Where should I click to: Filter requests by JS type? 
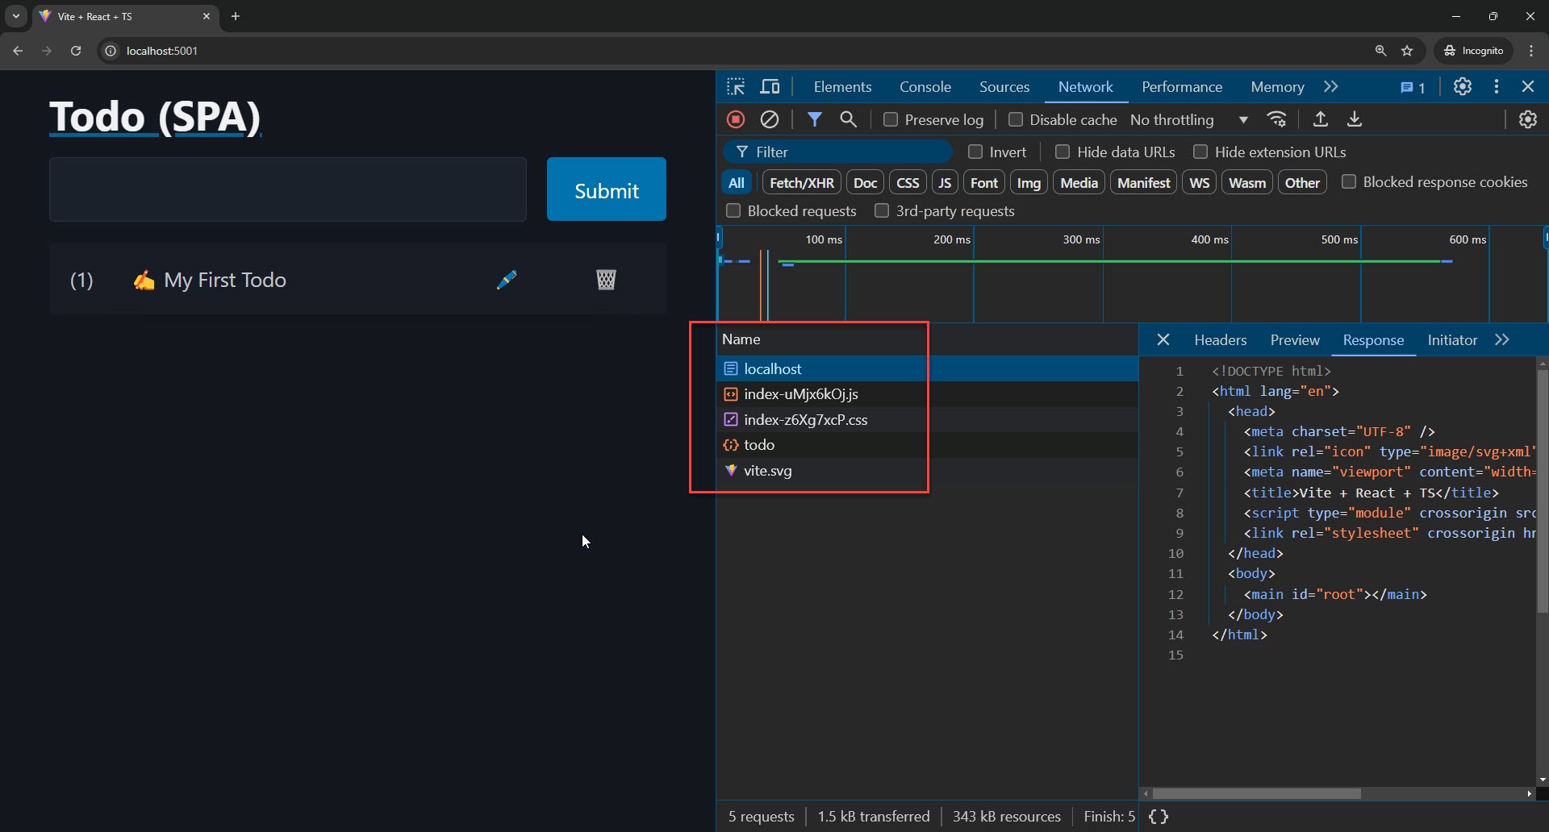945,183
